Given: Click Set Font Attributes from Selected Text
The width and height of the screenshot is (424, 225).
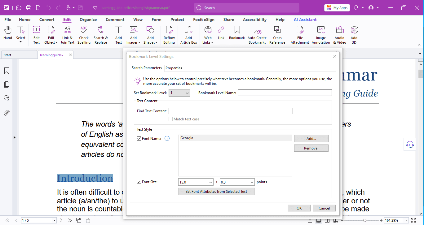Looking at the screenshot, I should (216, 192).
